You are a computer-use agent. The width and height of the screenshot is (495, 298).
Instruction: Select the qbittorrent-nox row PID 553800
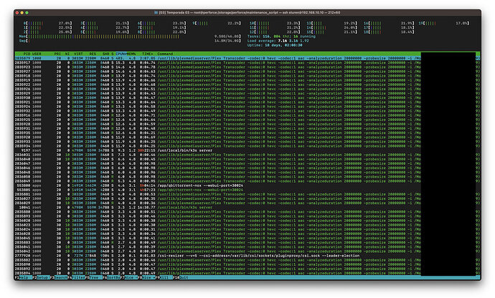point(247,186)
